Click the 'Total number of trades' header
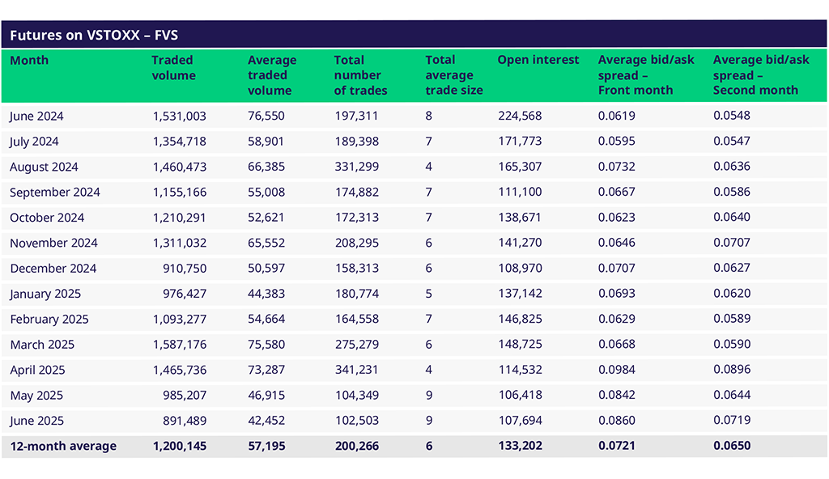This screenshot has height=479, width=829. pos(360,75)
